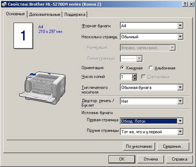Click the title bar help question mark button
The height and width of the screenshot is (167, 196).
[185, 4]
